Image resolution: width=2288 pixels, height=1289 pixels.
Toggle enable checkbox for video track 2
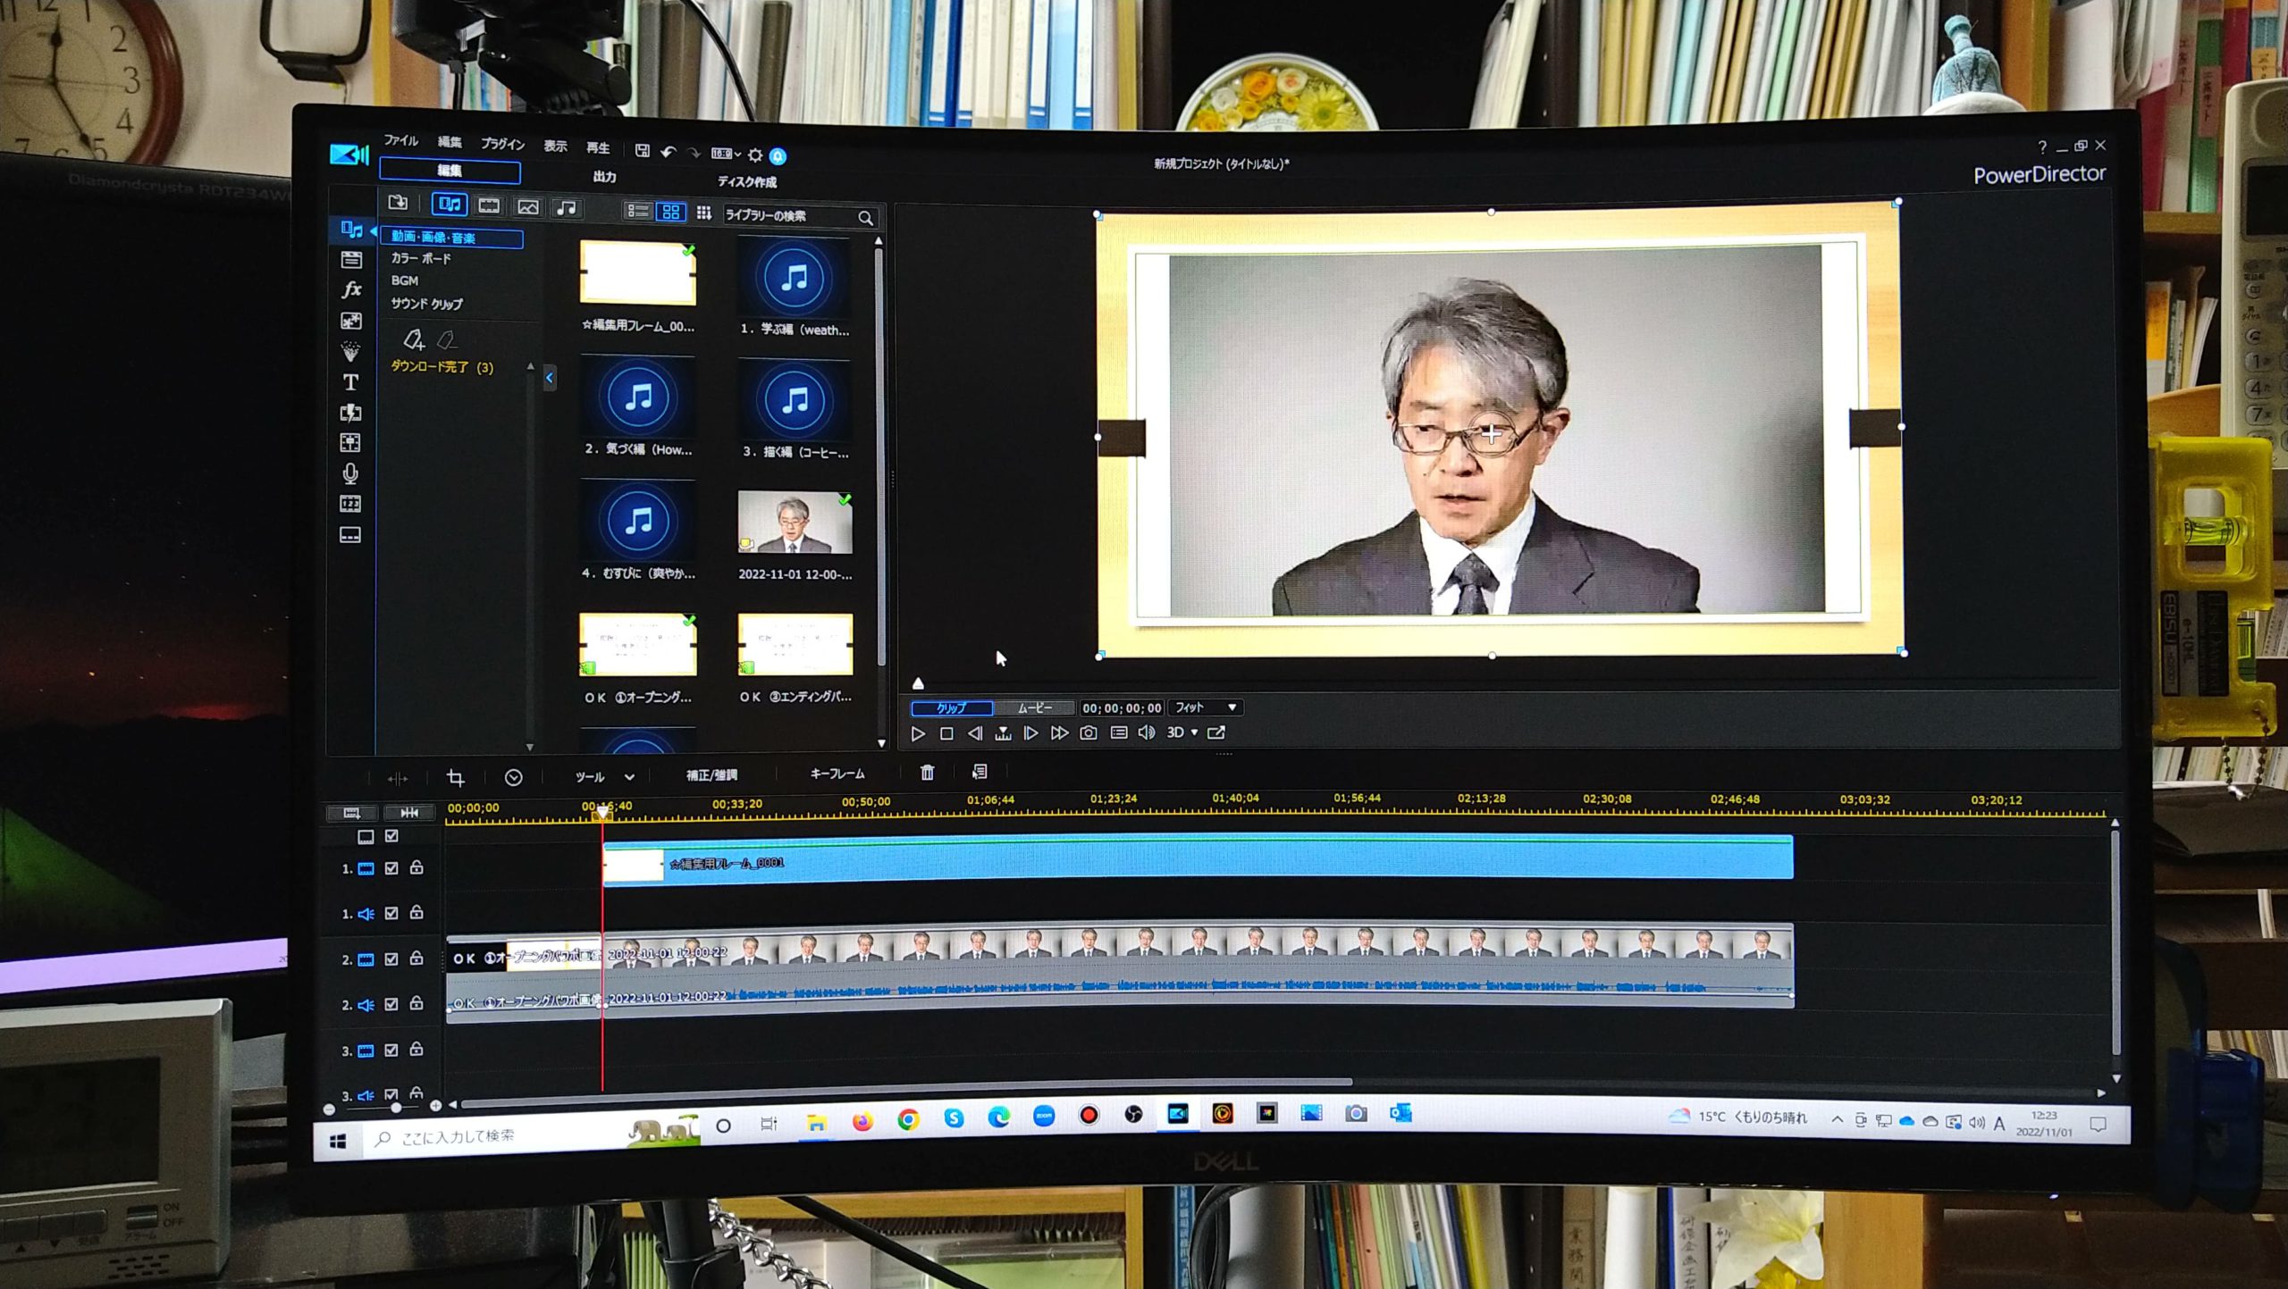391,958
